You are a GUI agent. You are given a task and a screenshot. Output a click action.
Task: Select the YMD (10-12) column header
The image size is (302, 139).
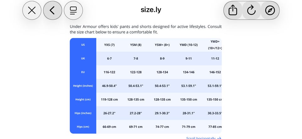[188, 45]
